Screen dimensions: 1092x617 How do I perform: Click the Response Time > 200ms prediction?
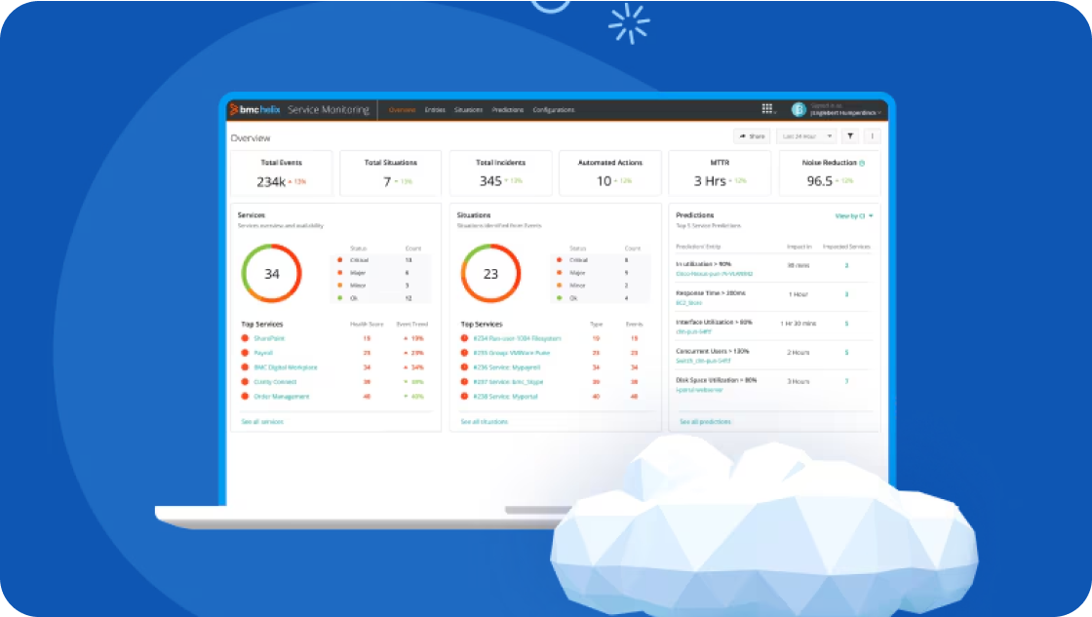pyautogui.click(x=711, y=293)
